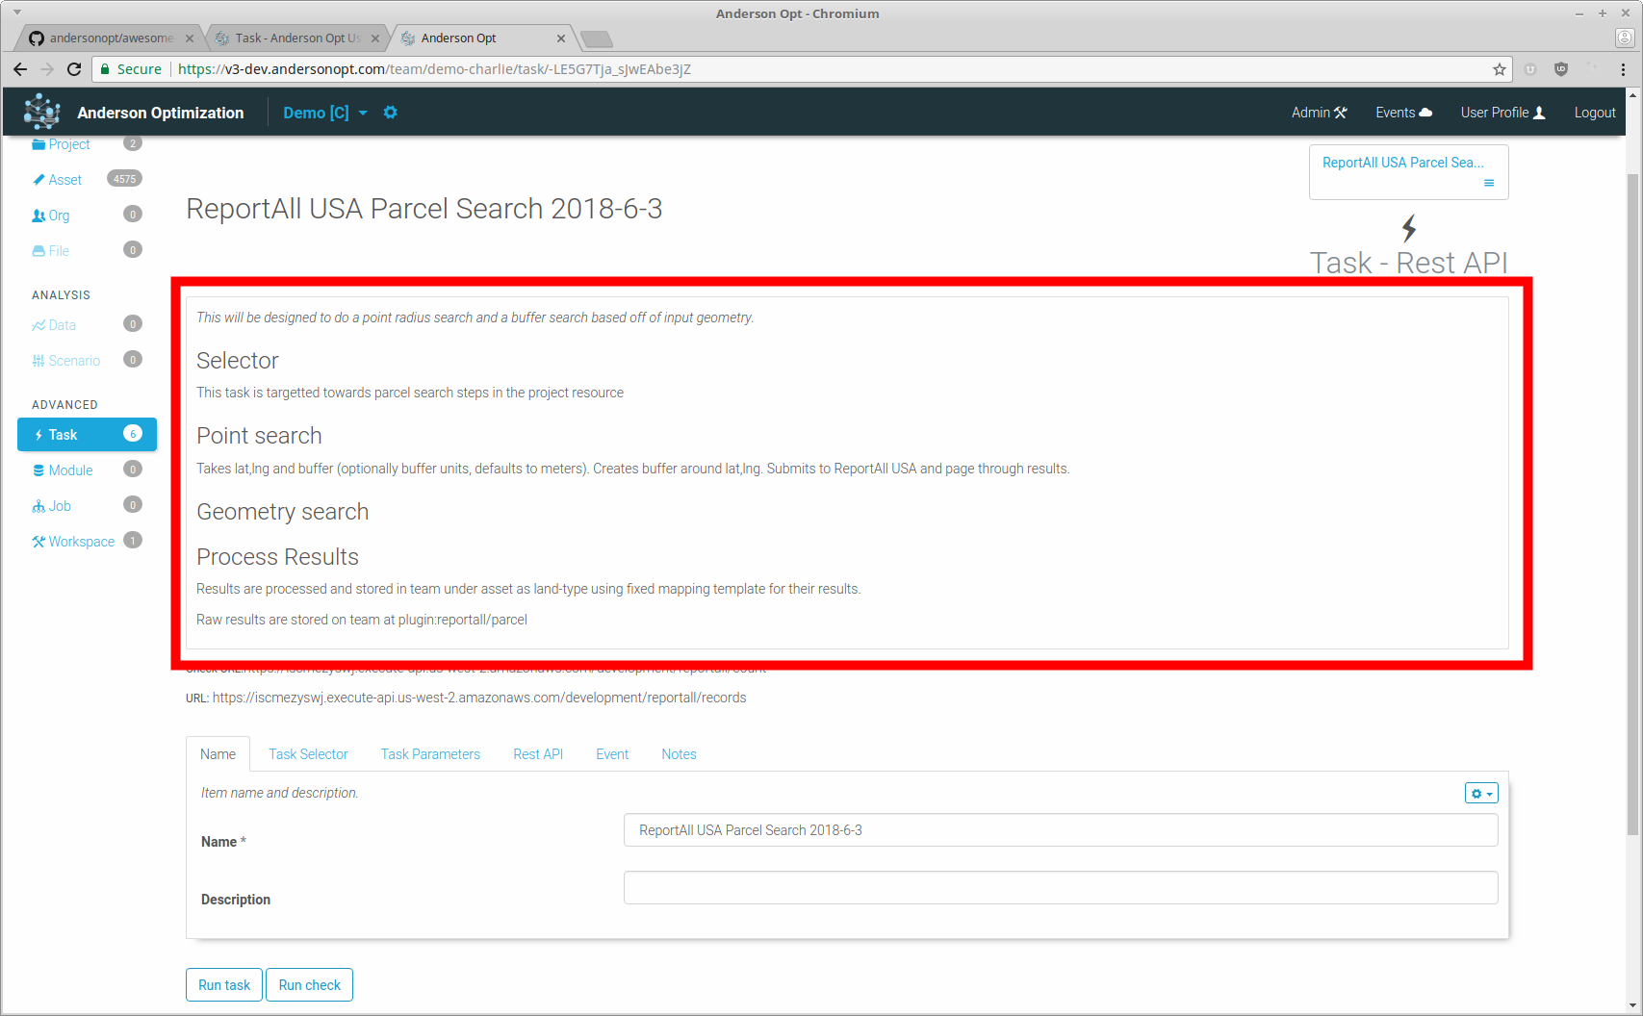Click the Process Results heading

click(x=277, y=557)
